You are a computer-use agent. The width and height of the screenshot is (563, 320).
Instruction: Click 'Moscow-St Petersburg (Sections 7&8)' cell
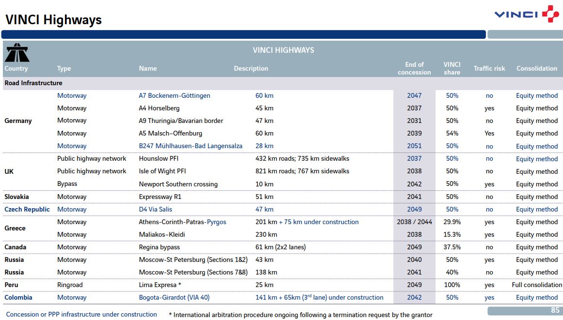click(193, 272)
